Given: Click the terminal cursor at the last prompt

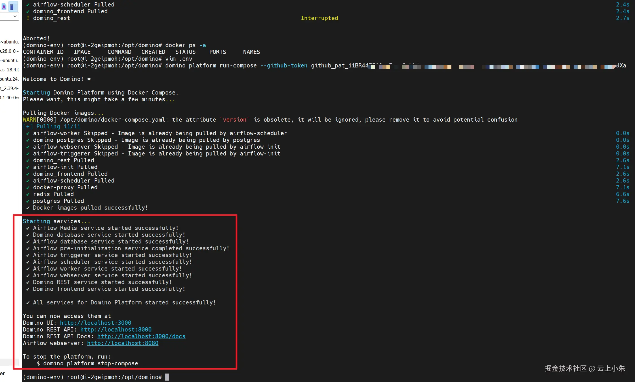Looking at the screenshot, I should click(167, 377).
